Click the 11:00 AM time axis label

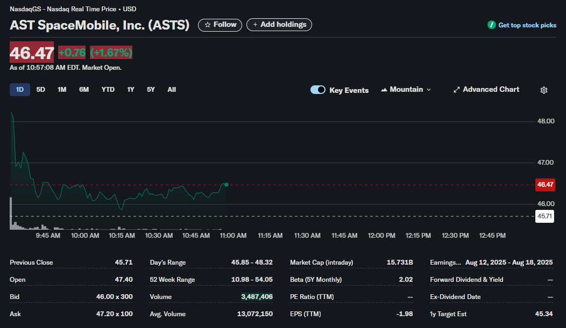click(233, 236)
